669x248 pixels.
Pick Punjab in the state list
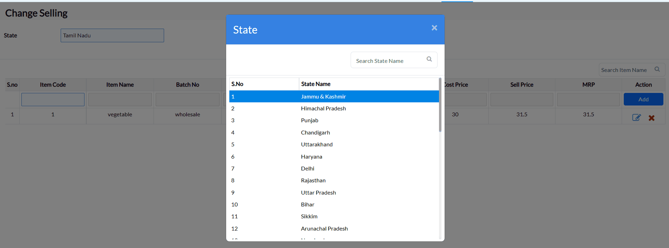[310, 121]
